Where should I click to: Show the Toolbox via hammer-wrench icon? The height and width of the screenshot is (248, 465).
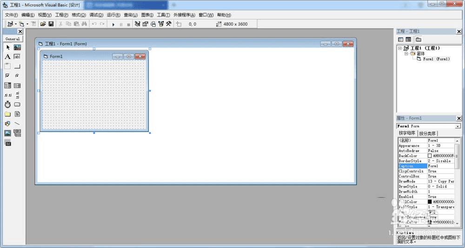click(x=169, y=24)
